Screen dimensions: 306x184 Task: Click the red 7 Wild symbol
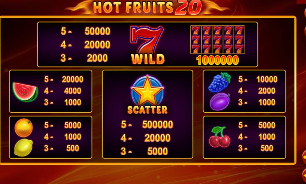tap(147, 40)
